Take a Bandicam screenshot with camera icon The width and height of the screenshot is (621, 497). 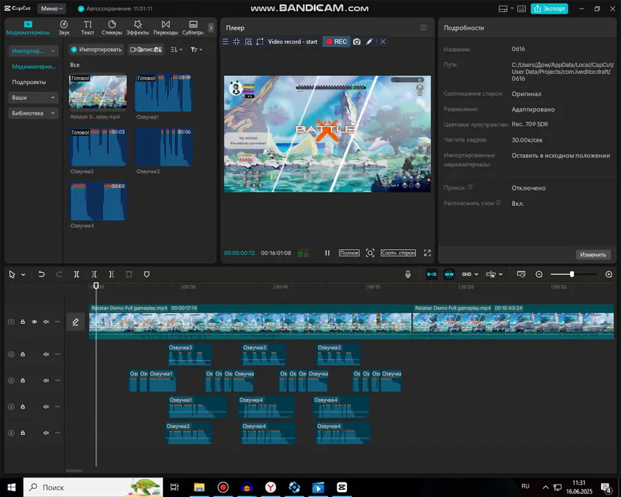[x=357, y=41]
